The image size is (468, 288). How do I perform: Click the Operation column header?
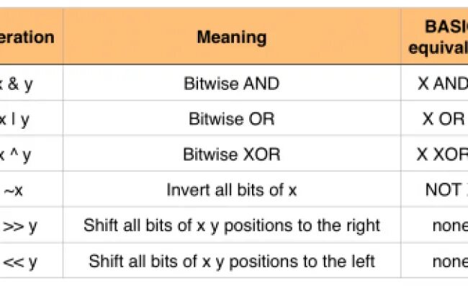29,37
